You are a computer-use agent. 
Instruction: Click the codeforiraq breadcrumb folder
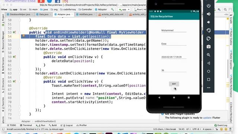point(68,9)
